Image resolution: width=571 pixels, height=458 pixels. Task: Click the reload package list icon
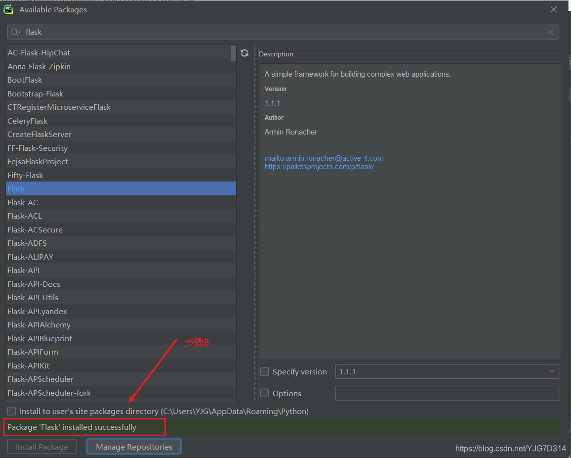click(x=245, y=53)
